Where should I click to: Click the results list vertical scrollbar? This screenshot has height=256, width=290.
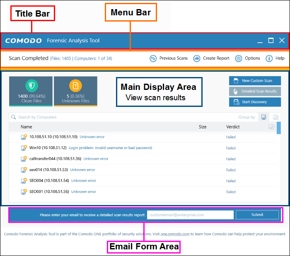[279, 128]
